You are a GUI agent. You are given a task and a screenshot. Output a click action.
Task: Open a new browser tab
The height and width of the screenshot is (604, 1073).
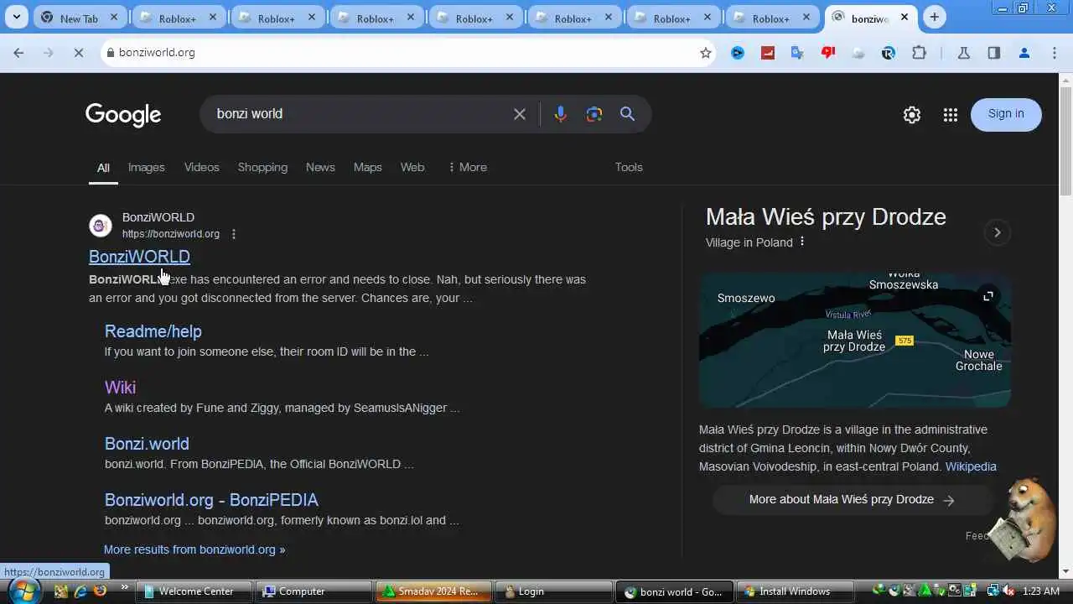point(935,18)
